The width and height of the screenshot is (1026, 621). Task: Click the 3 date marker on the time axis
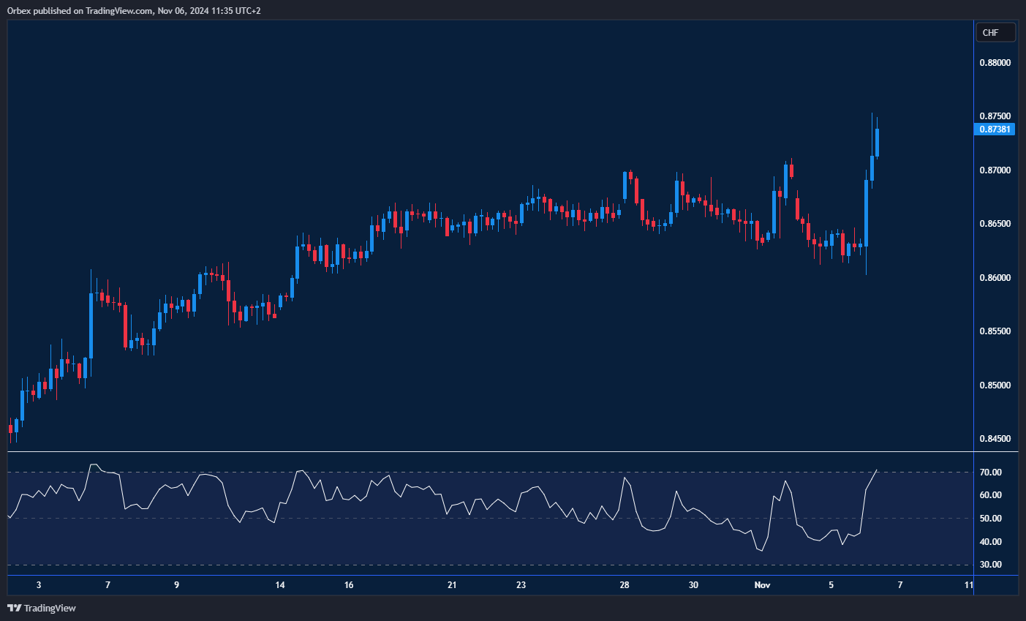coord(39,585)
